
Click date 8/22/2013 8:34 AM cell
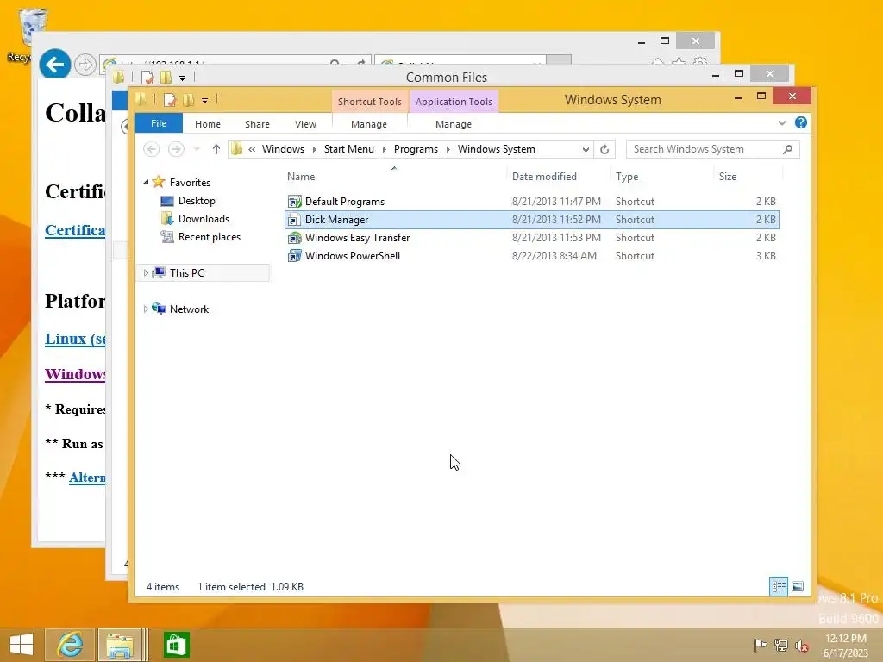pos(554,255)
